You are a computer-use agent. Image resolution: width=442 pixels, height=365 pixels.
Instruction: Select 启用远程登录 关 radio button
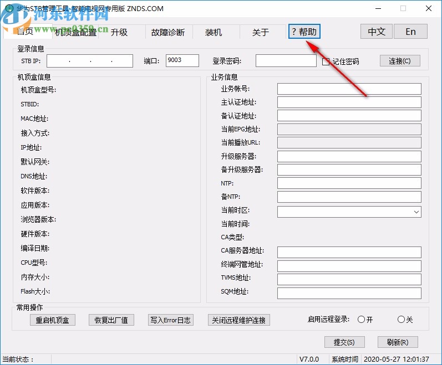[401, 320]
